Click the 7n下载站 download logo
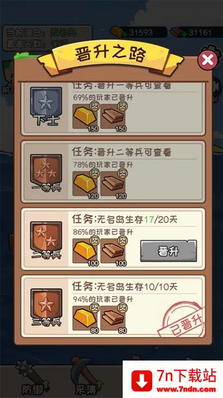Viewport: 223px width, 398px height. (x=173, y=379)
